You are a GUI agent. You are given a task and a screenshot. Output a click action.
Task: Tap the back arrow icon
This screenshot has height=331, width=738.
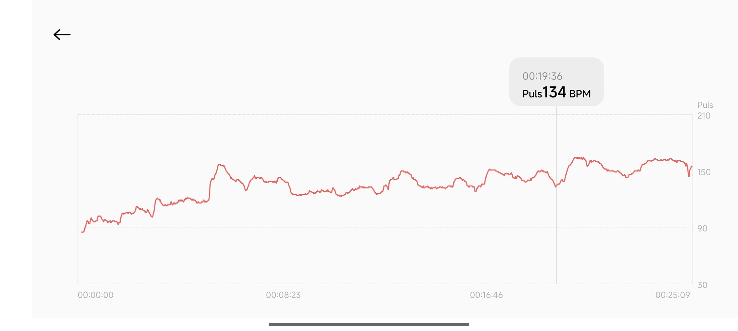pyautogui.click(x=62, y=35)
